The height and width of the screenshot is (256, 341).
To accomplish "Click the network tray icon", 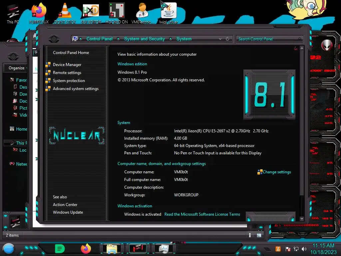I will [x=296, y=249].
